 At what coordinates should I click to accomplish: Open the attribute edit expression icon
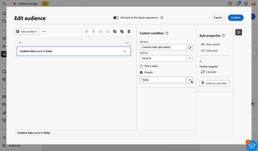(190, 47)
